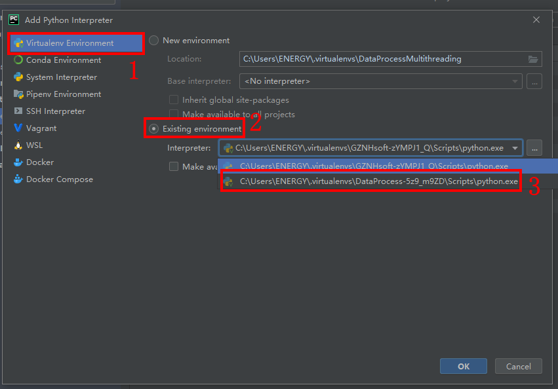The height and width of the screenshot is (389, 558).
Task: Select the New environment radio button
Action: click(x=153, y=40)
